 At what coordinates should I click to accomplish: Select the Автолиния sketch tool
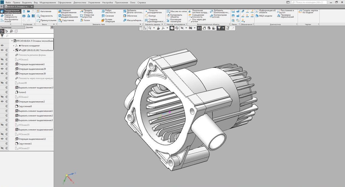tap(44, 11)
